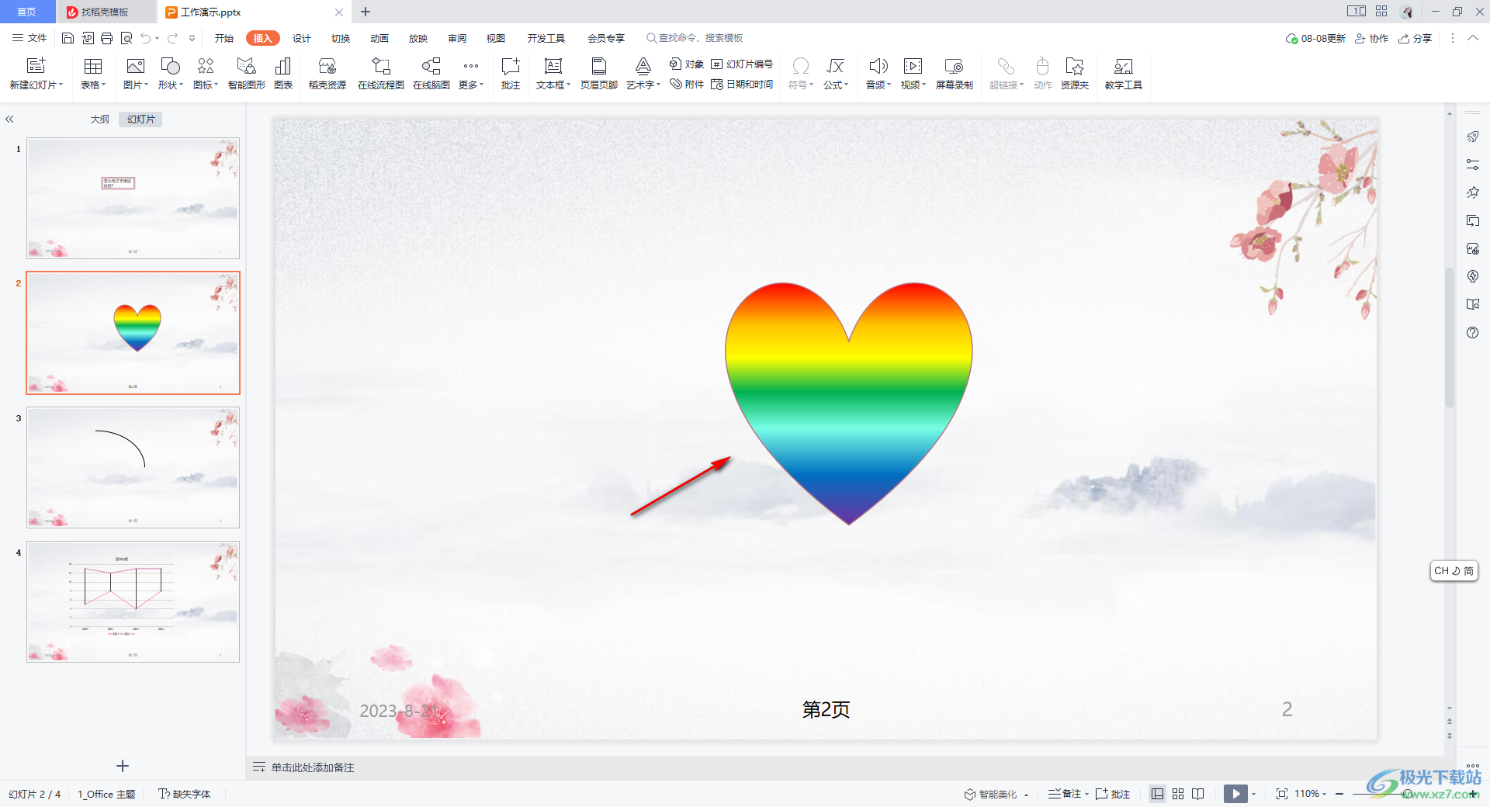This screenshot has height=807, width=1490.
Task: Click the zoom slider handle
Action: (1408, 794)
